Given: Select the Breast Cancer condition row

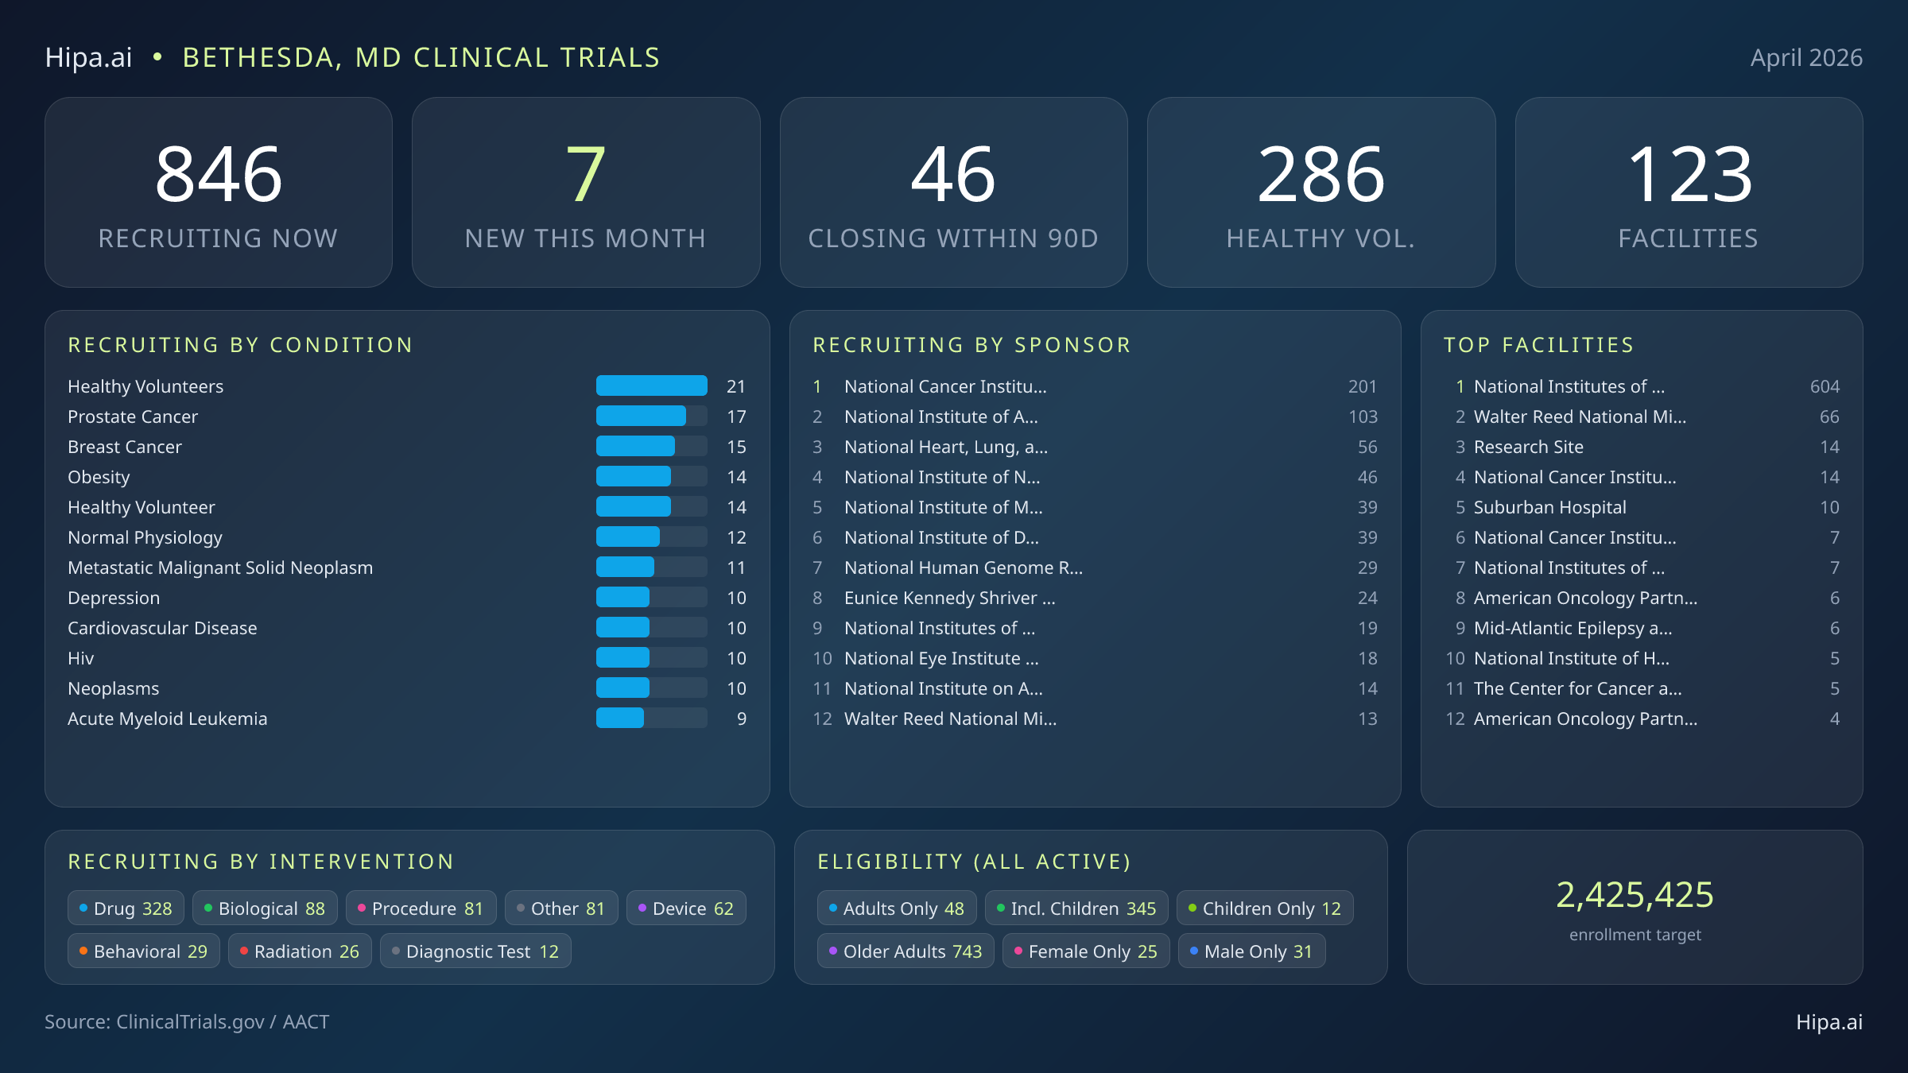Looking at the screenshot, I should (x=407, y=447).
